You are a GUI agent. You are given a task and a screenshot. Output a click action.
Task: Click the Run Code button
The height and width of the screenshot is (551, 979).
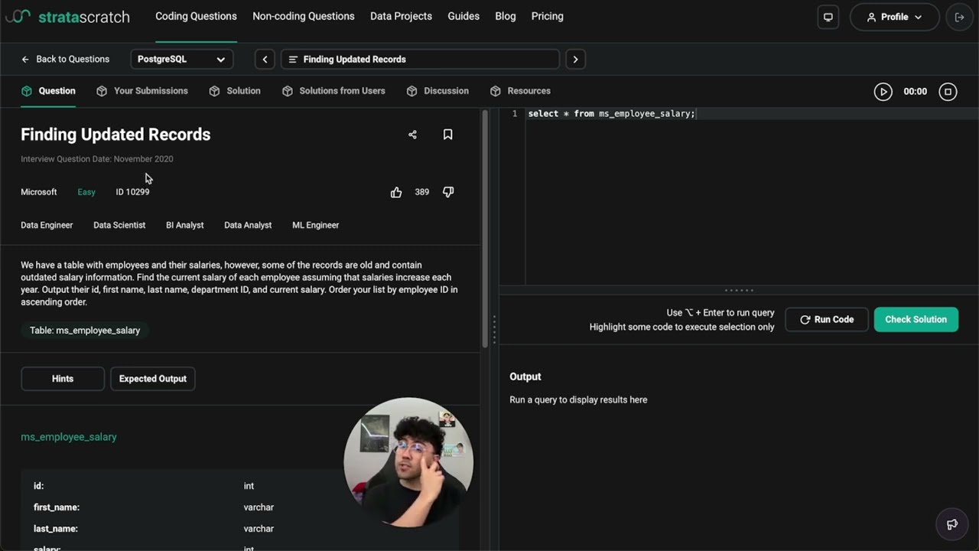(x=827, y=320)
